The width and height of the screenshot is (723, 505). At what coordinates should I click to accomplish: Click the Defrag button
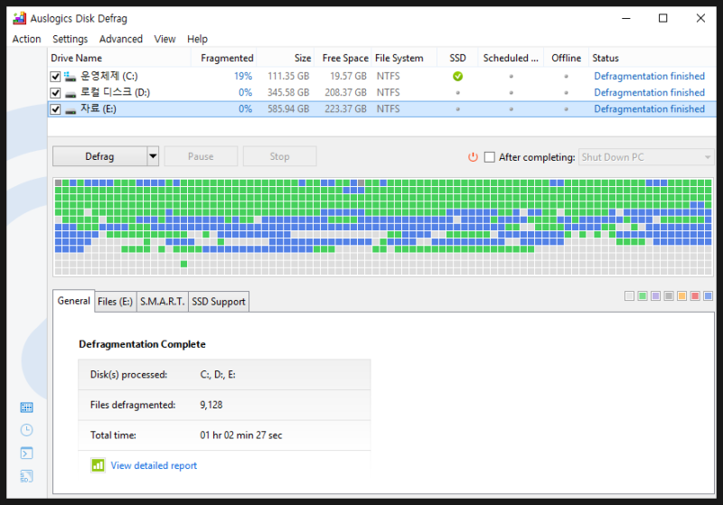tap(99, 156)
